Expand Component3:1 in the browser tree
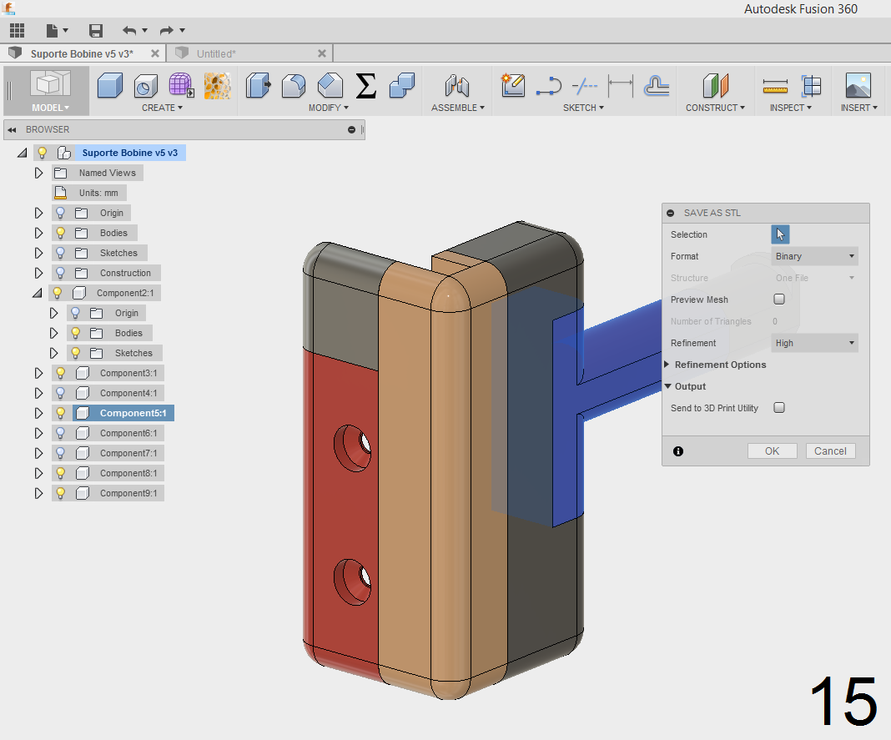Viewport: 891px width, 740px height. 38,373
